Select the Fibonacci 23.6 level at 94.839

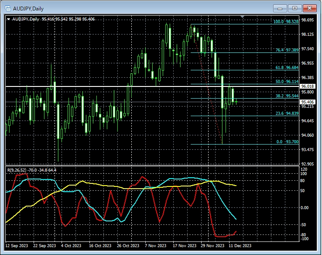(287, 114)
